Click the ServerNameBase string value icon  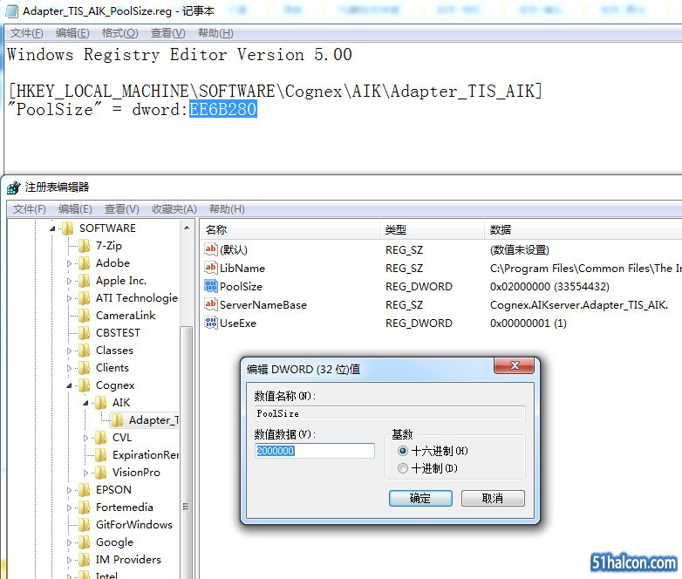(210, 304)
